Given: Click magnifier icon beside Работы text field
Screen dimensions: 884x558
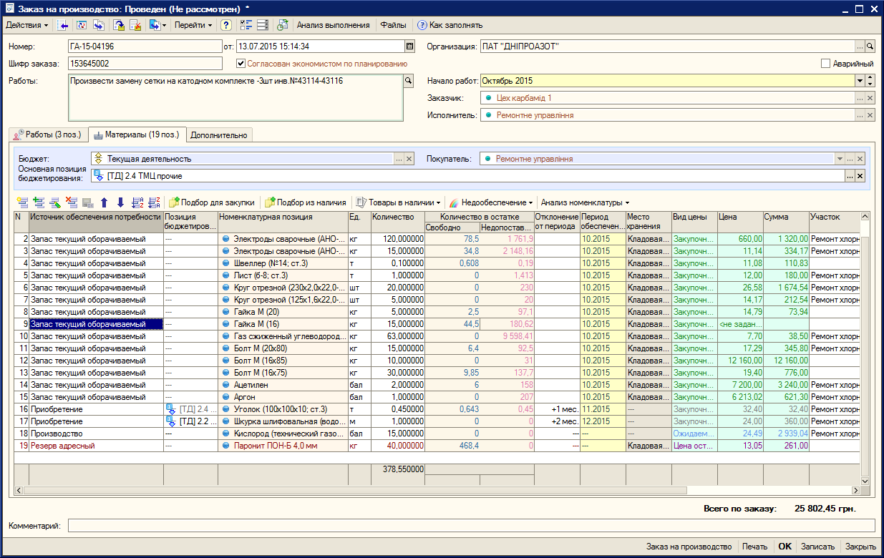Looking at the screenshot, I should point(409,82).
